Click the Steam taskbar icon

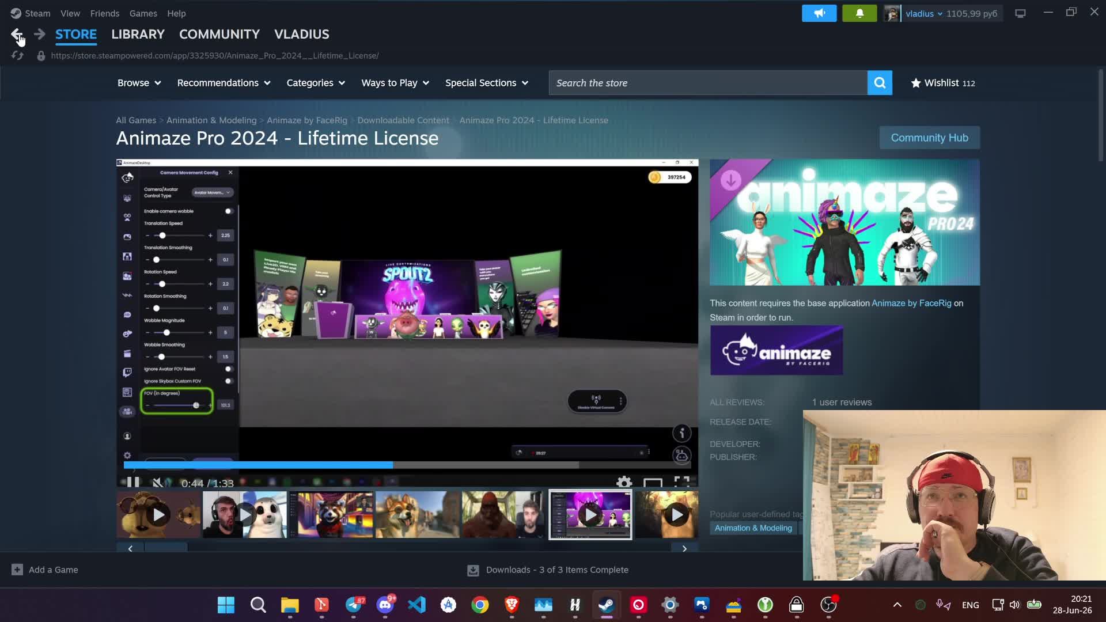point(606,605)
